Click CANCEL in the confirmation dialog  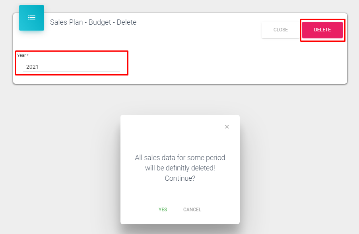click(x=192, y=209)
